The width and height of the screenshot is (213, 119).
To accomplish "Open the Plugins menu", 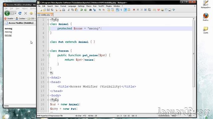I will coord(109,6).
